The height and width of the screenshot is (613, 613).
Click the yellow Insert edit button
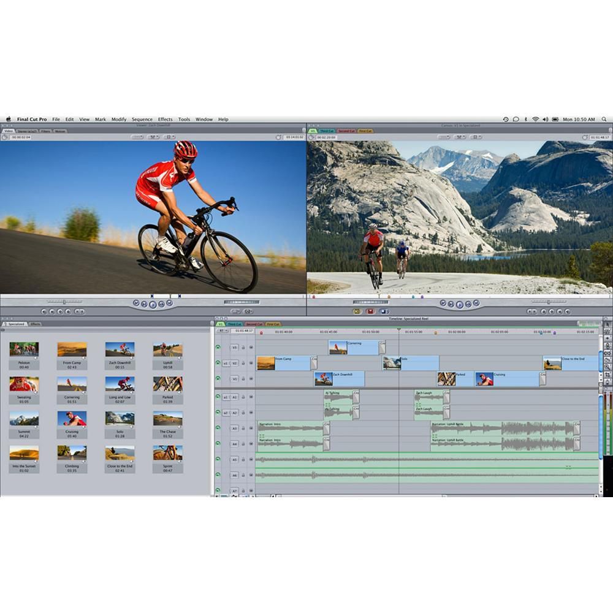click(x=357, y=311)
